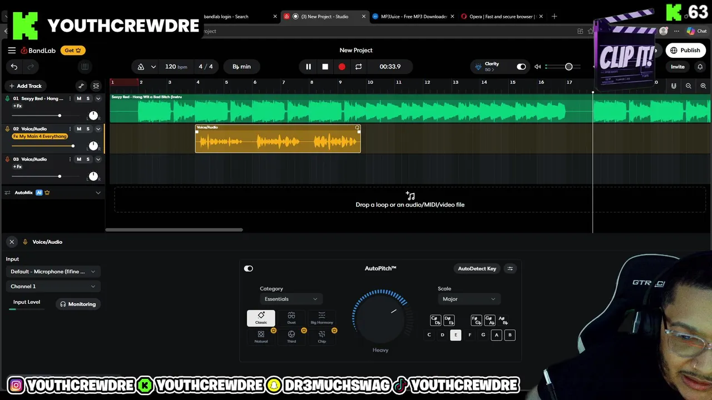
Task: Switch to MP3Juice browser tab
Action: [x=413, y=17]
